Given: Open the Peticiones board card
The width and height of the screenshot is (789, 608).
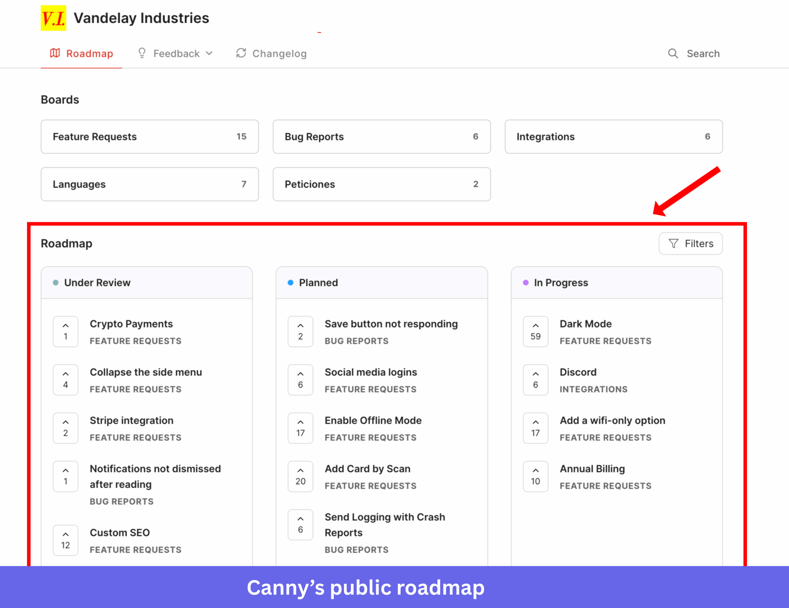Looking at the screenshot, I should pyautogui.click(x=382, y=184).
